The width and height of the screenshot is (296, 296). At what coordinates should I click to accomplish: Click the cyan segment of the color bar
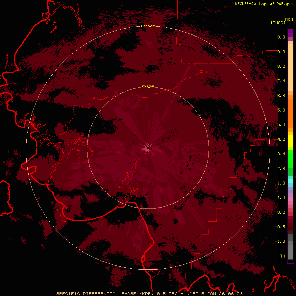coord(290,181)
